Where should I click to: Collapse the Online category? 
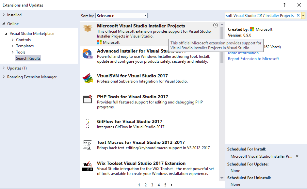click(4, 24)
